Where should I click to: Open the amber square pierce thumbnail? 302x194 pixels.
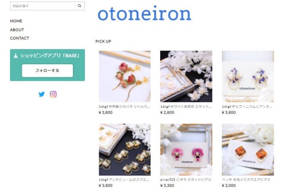tap(248, 150)
